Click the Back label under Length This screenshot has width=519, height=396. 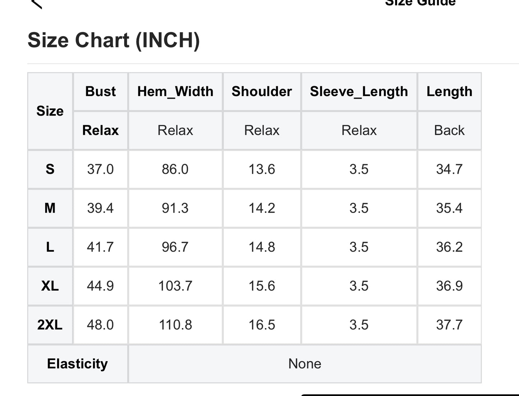click(x=449, y=130)
